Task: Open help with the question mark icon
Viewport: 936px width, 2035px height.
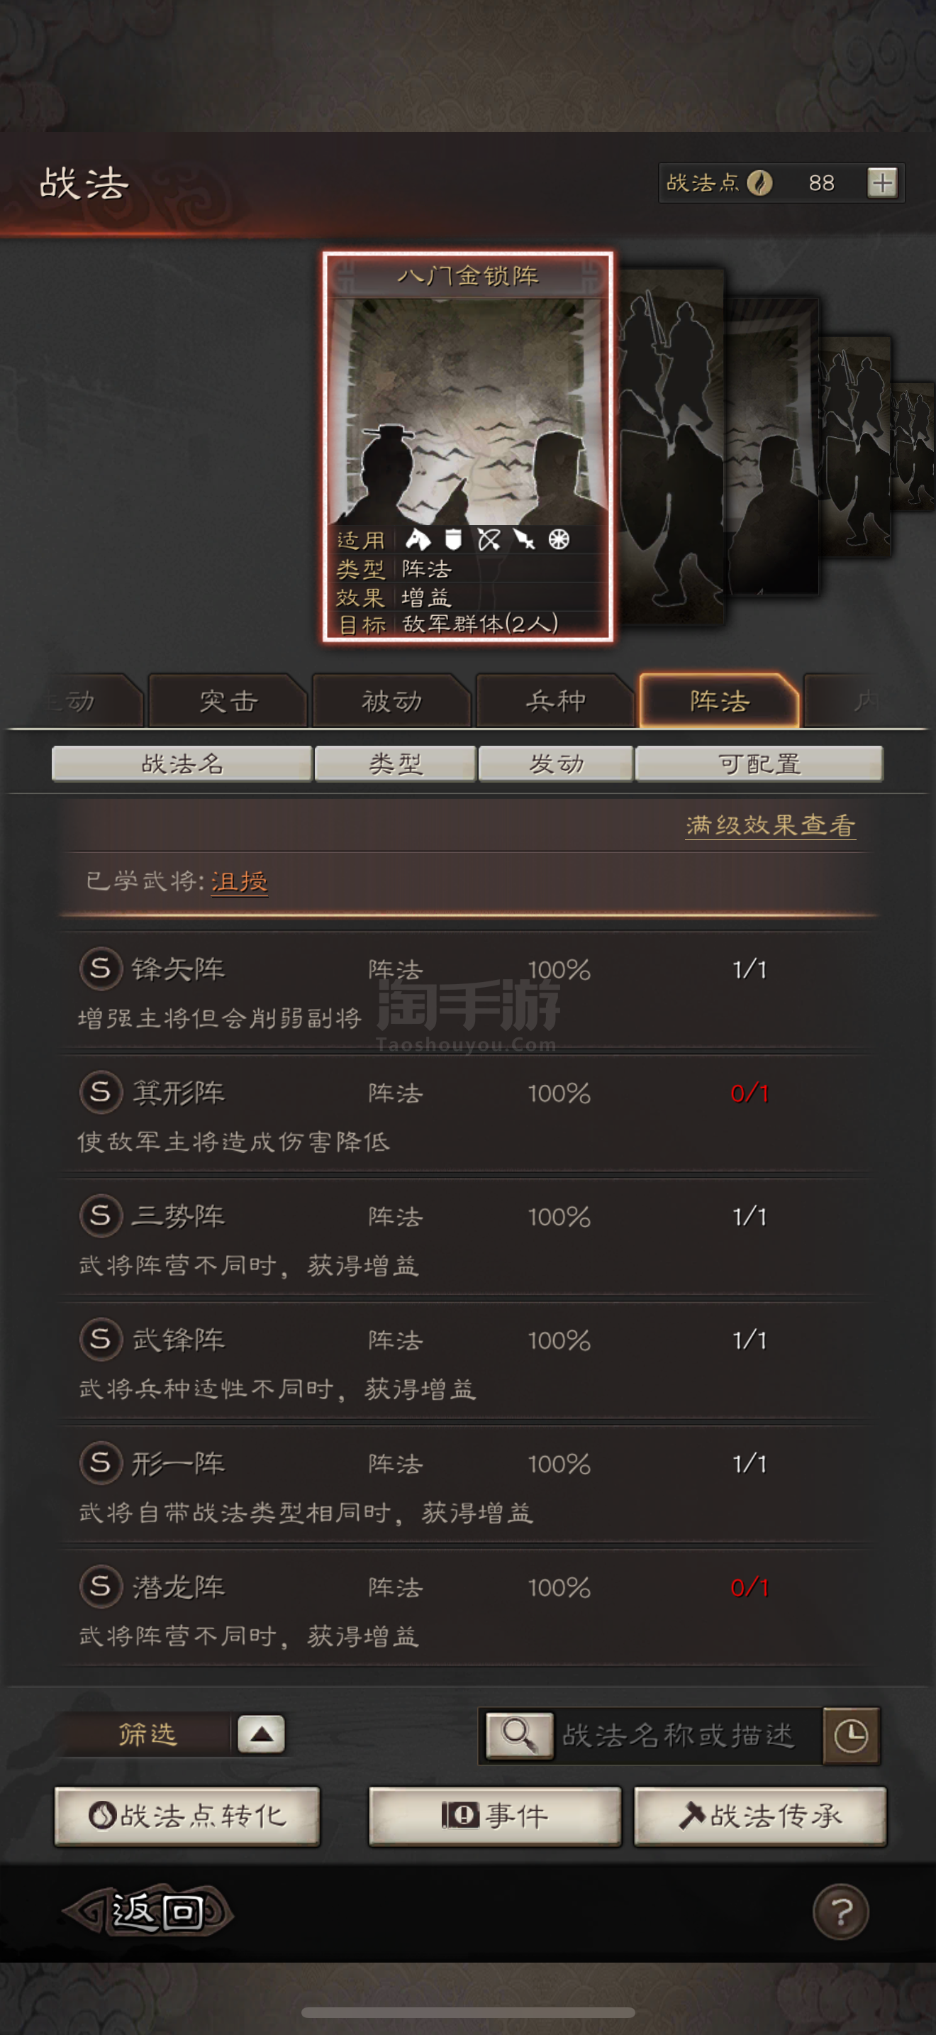Action: 840,1912
